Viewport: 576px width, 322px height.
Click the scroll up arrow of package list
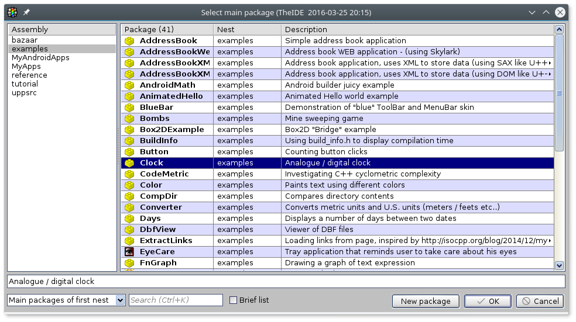pyautogui.click(x=559, y=30)
